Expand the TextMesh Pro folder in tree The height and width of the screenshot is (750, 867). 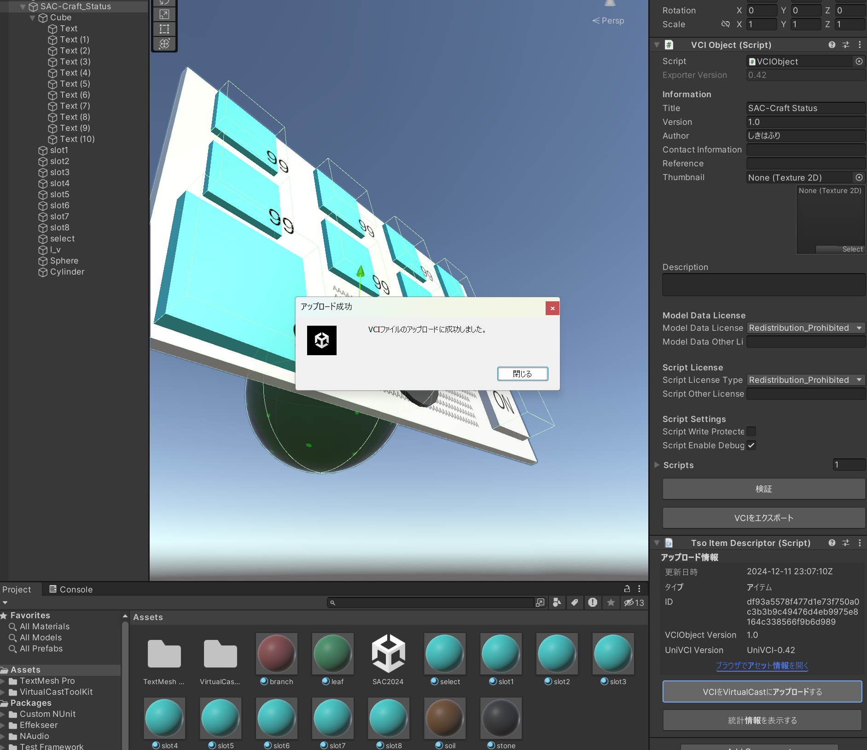tap(3, 681)
